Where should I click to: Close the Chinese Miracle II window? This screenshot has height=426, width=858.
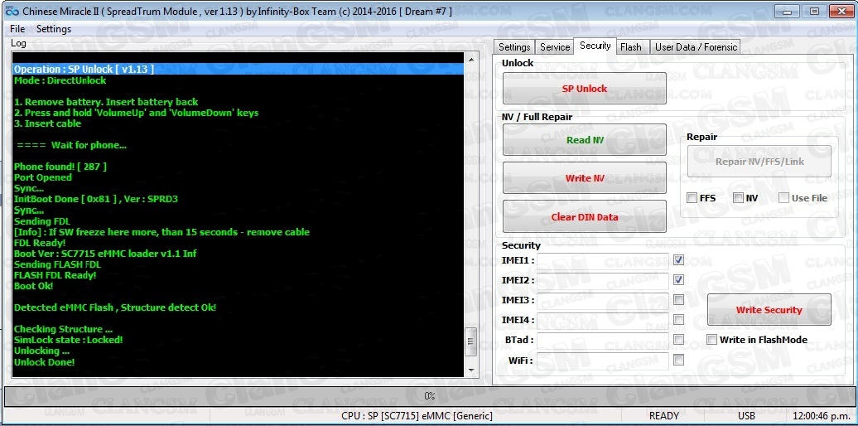pyautogui.click(x=841, y=11)
